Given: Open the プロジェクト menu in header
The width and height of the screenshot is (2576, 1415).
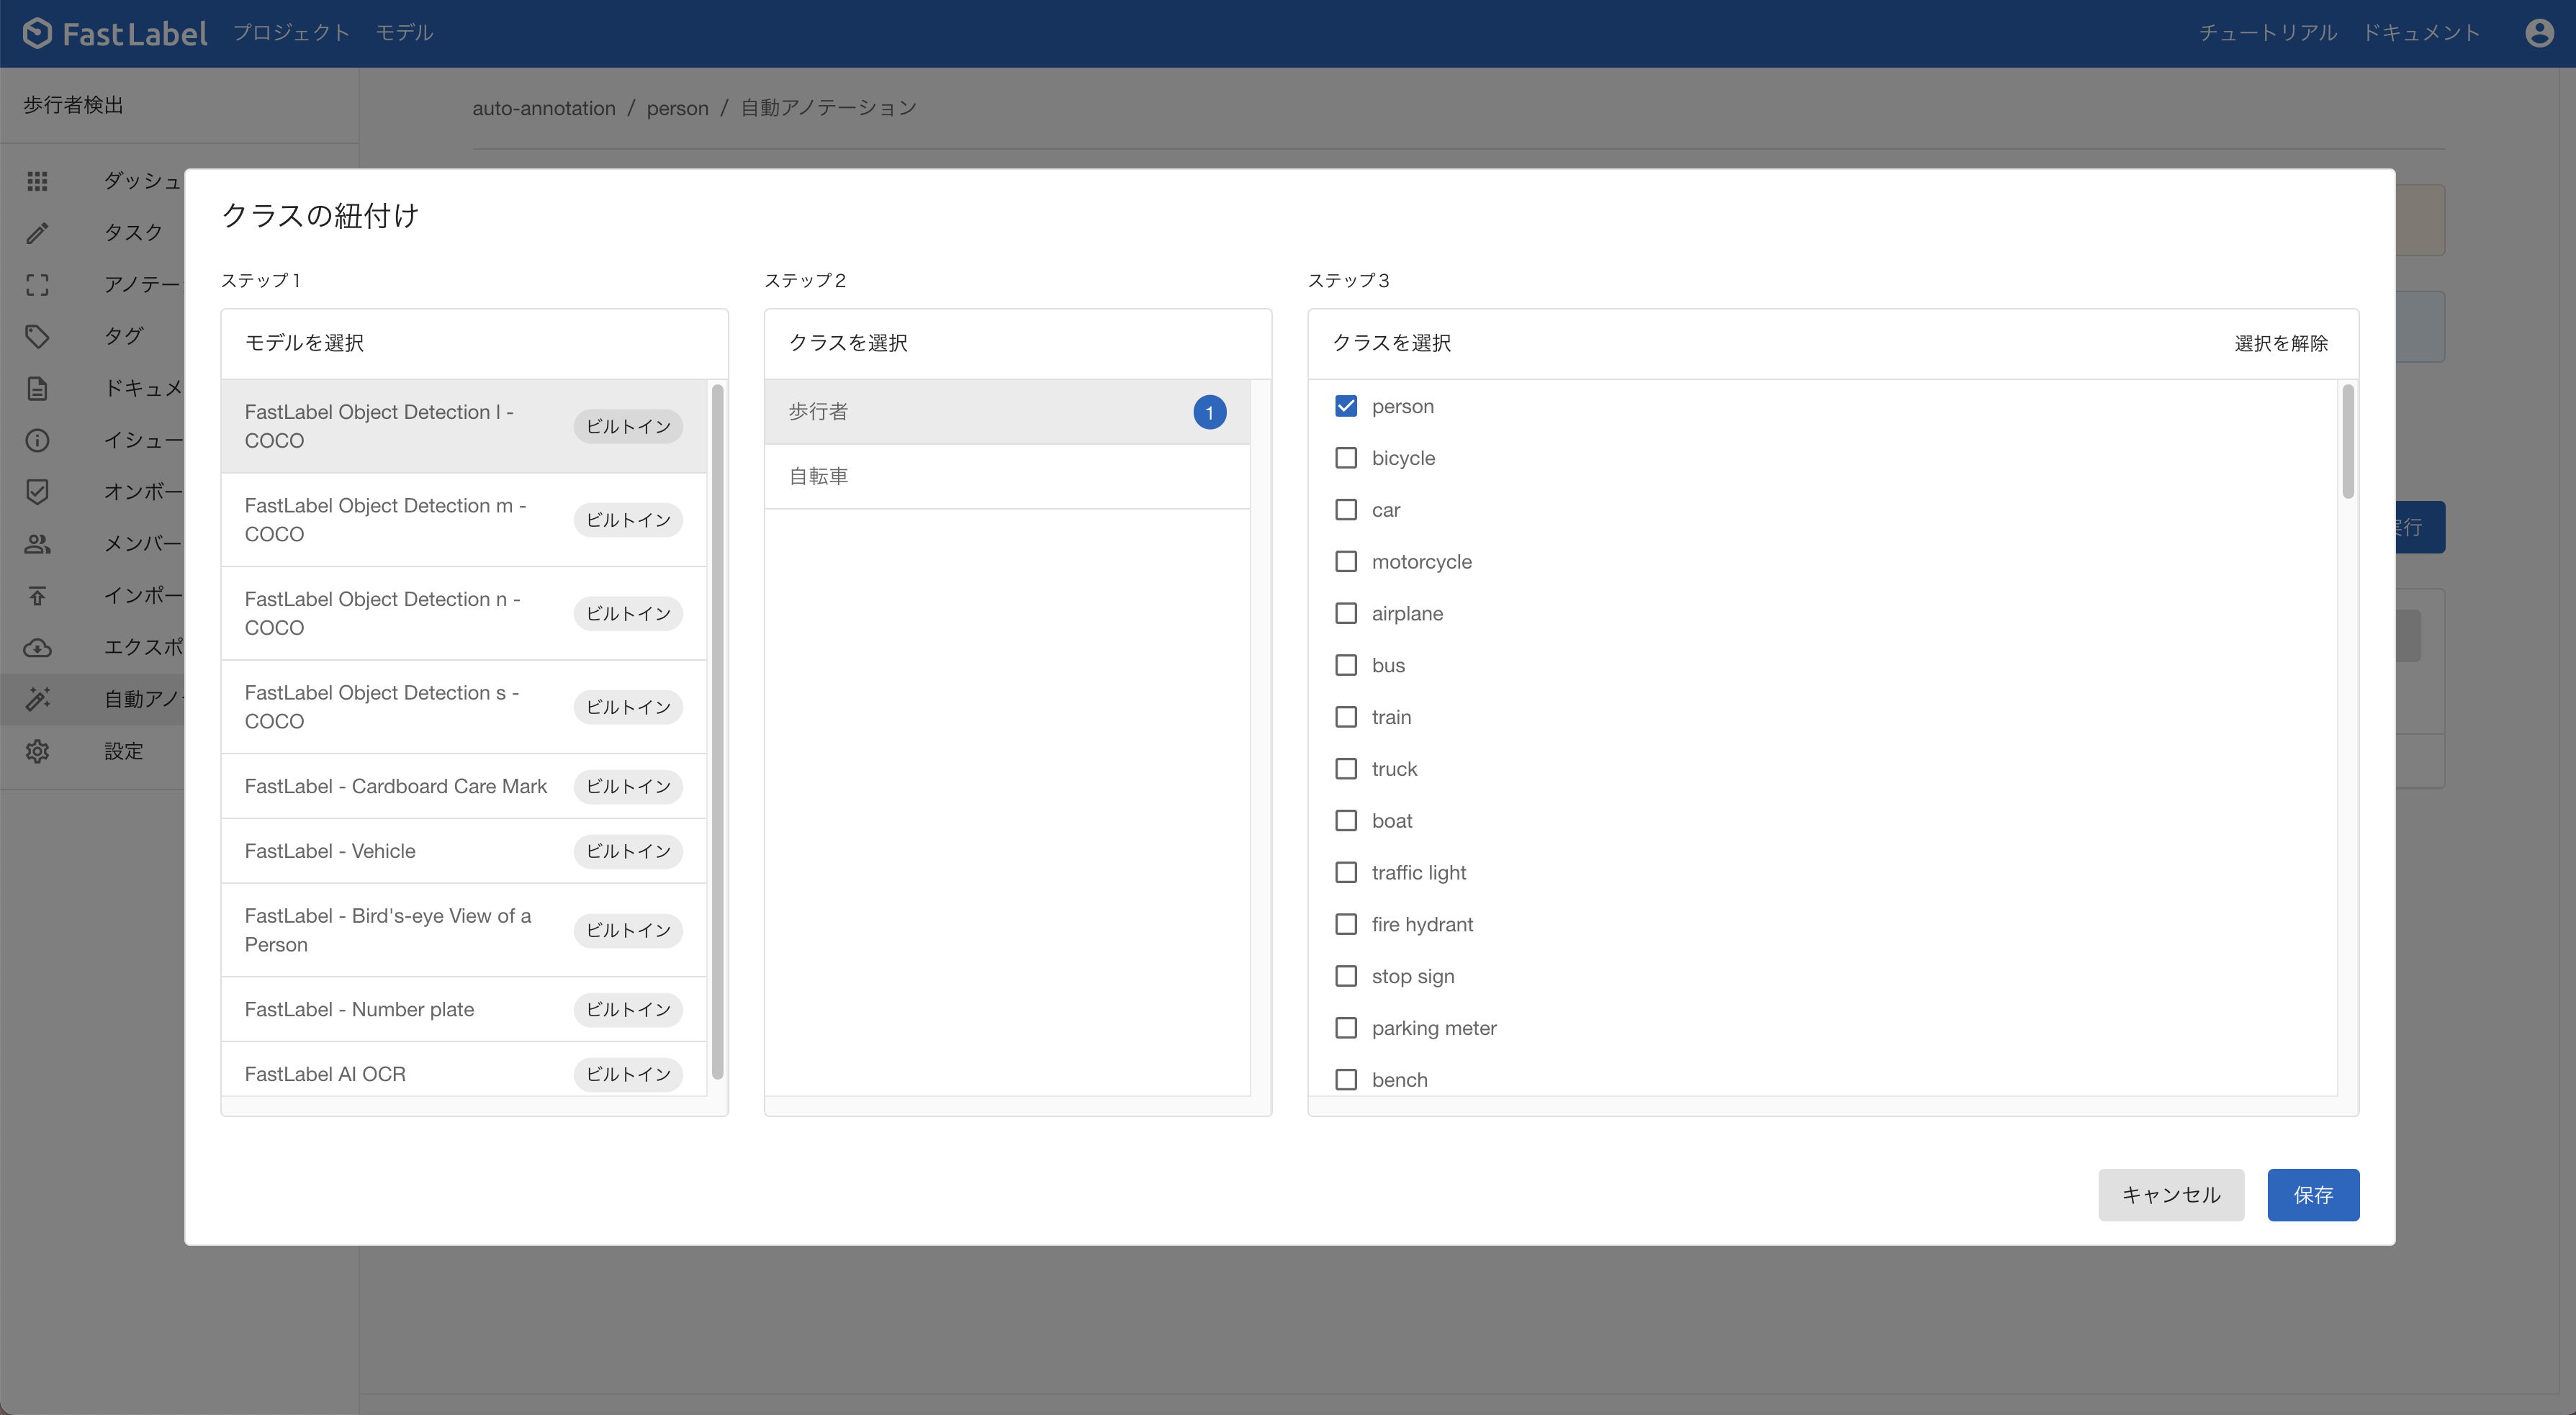Looking at the screenshot, I should 291,33.
